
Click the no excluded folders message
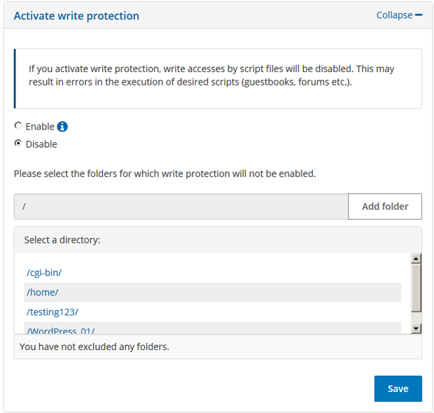pyautogui.click(x=94, y=346)
